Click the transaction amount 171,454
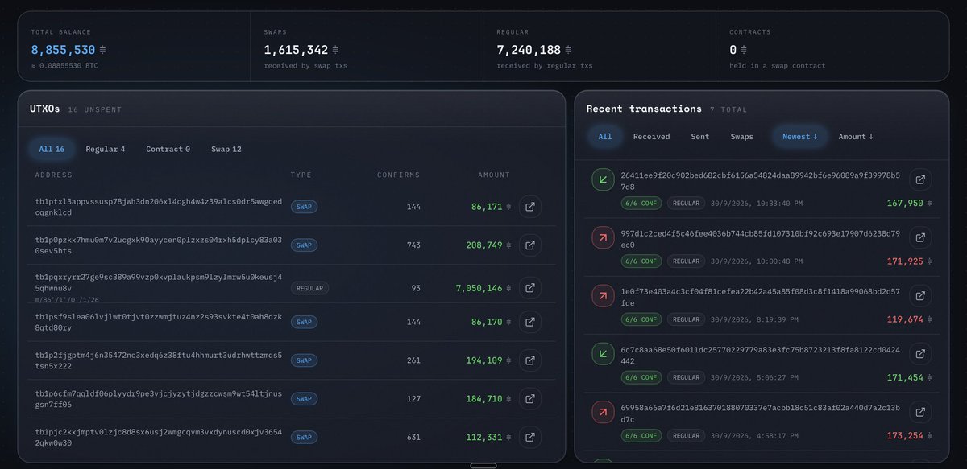 coord(905,377)
